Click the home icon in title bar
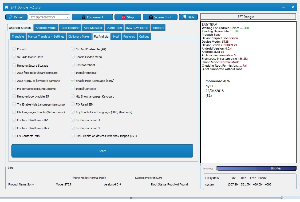The image size is (300, 202). [6, 7]
